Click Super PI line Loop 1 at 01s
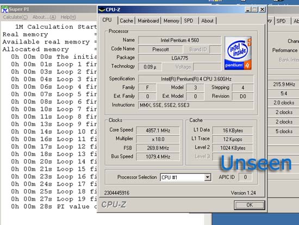This screenshot has width=299, height=225. point(54,64)
